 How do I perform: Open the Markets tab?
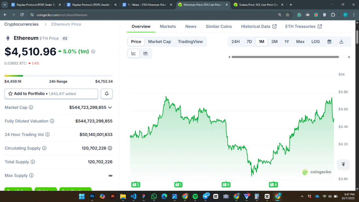click(168, 26)
